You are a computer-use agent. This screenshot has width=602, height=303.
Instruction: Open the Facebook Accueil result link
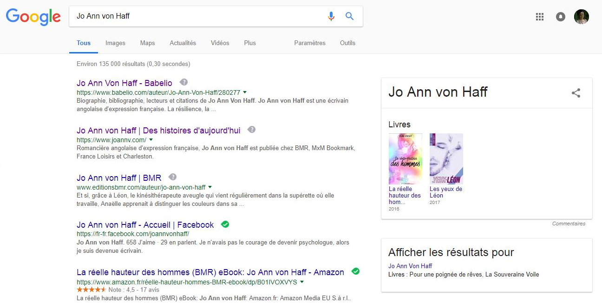pos(145,225)
